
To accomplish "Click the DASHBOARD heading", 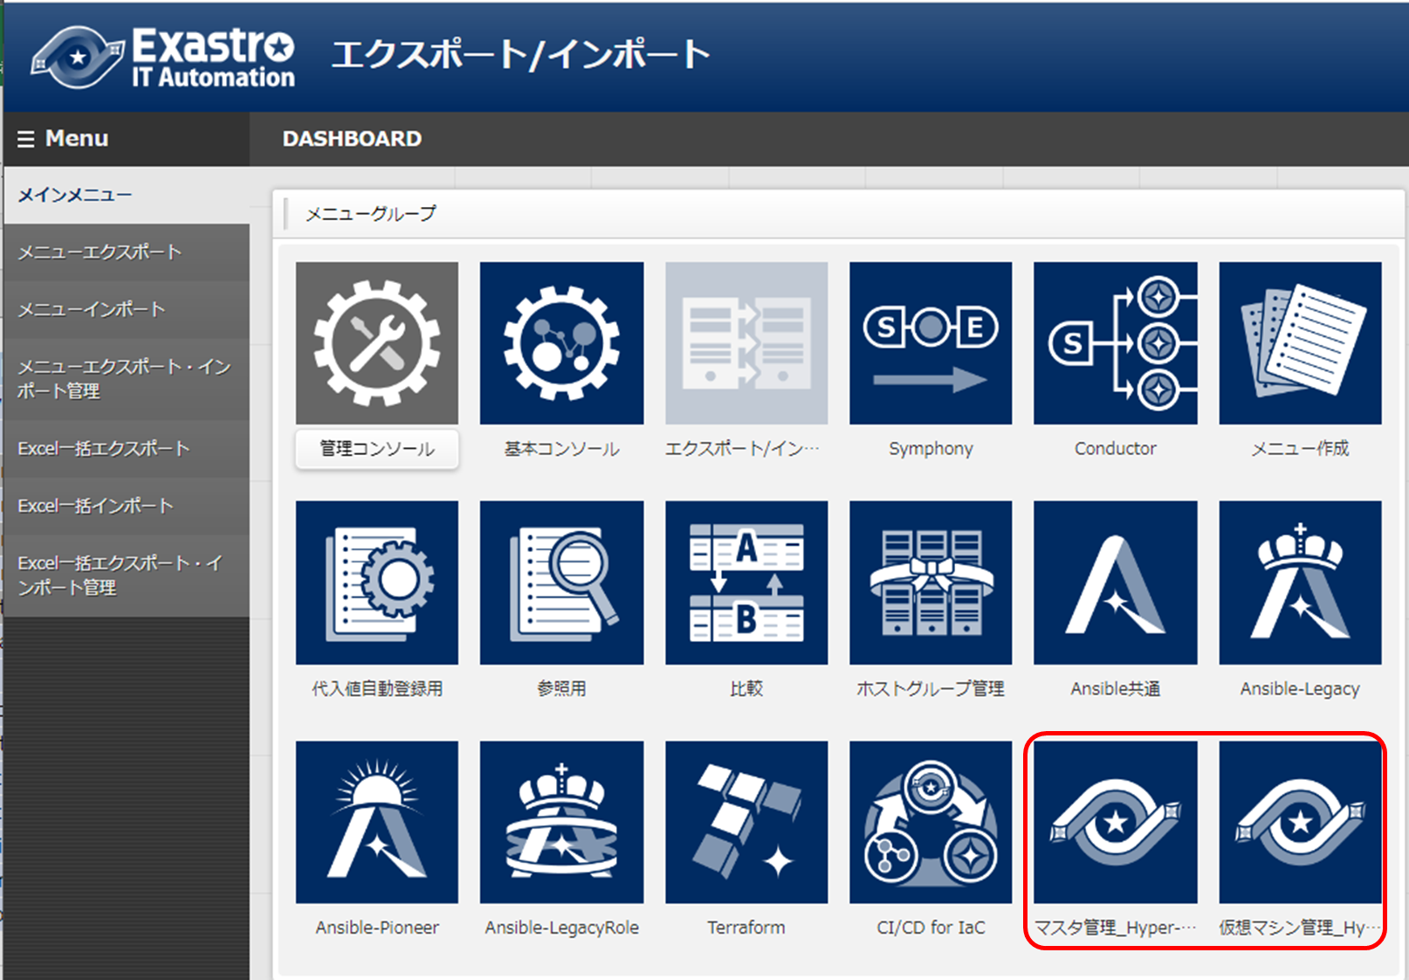I will click(x=352, y=139).
